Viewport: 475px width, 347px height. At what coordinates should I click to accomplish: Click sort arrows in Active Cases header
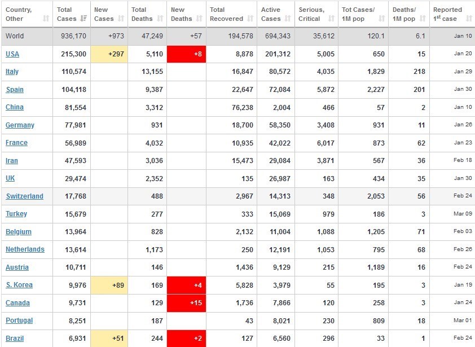[287, 19]
